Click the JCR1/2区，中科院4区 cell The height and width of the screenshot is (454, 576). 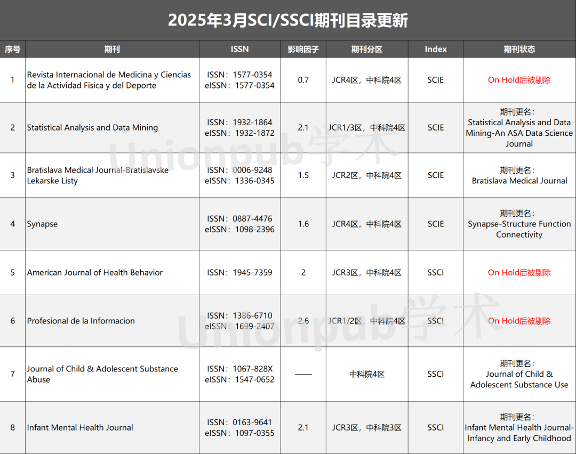[367, 321]
